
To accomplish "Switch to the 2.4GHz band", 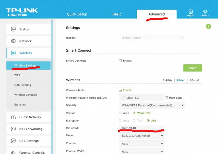I will (x=167, y=81).
